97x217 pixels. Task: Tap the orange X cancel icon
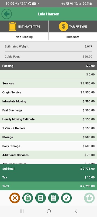click(15, 198)
